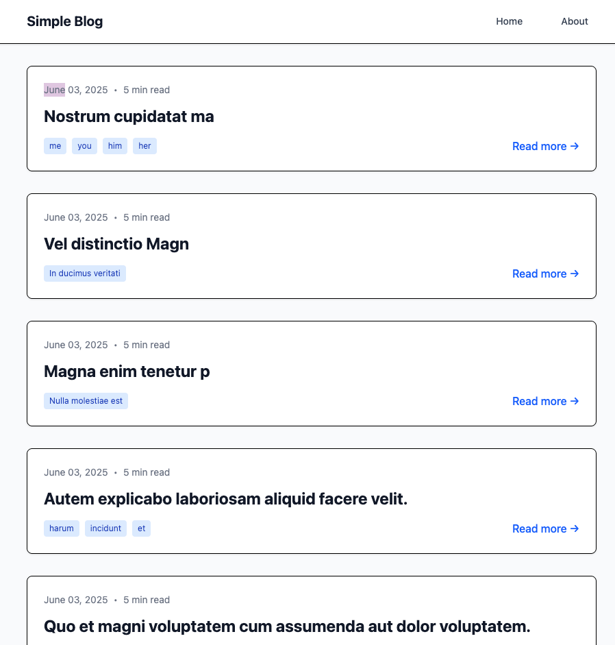The width and height of the screenshot is (615, 645).
Task: Filter by "In ducimus veritati" tag
Action: pos(85,273)
